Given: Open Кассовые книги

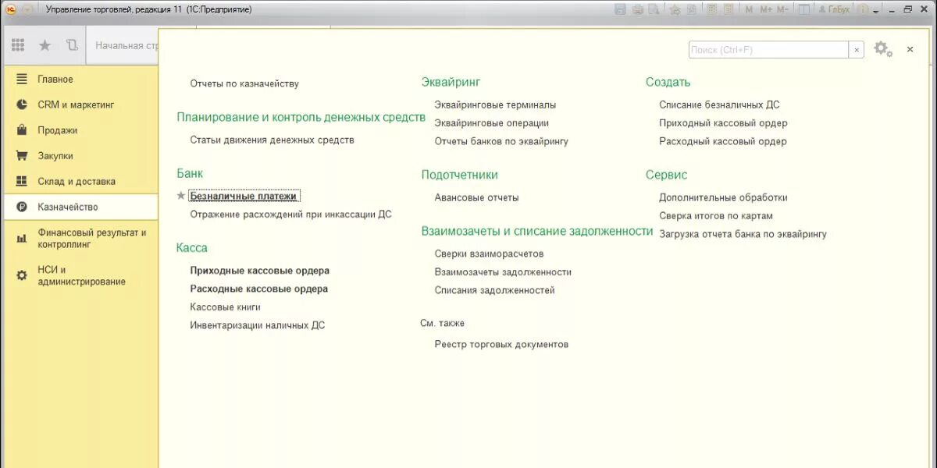Looking at the screenshot, I should [x=225, y=307].
